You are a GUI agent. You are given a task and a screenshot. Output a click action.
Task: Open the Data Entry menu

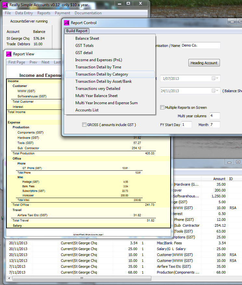[24, 13]
